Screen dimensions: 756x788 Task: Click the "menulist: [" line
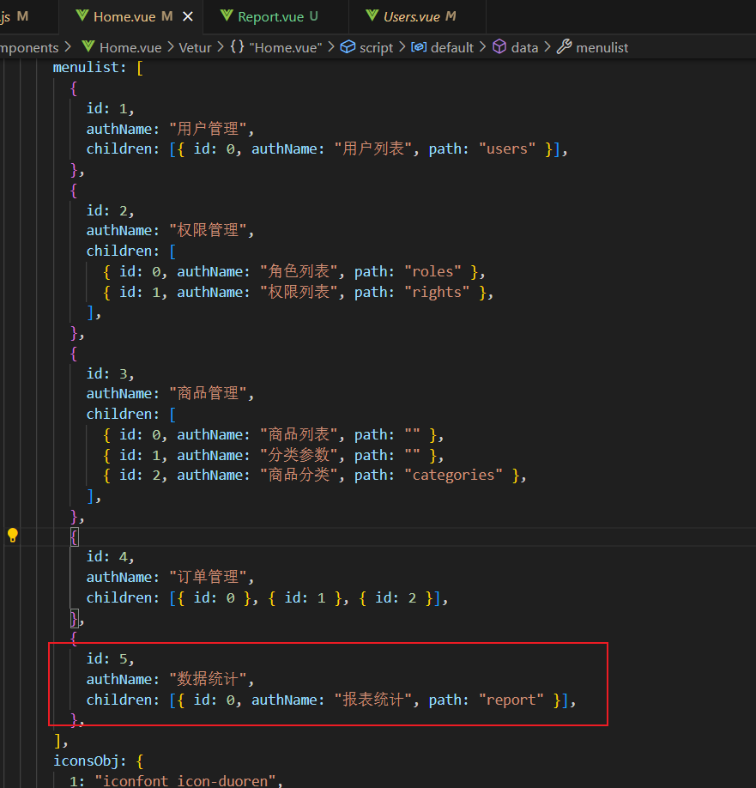[x=98, y=67]
